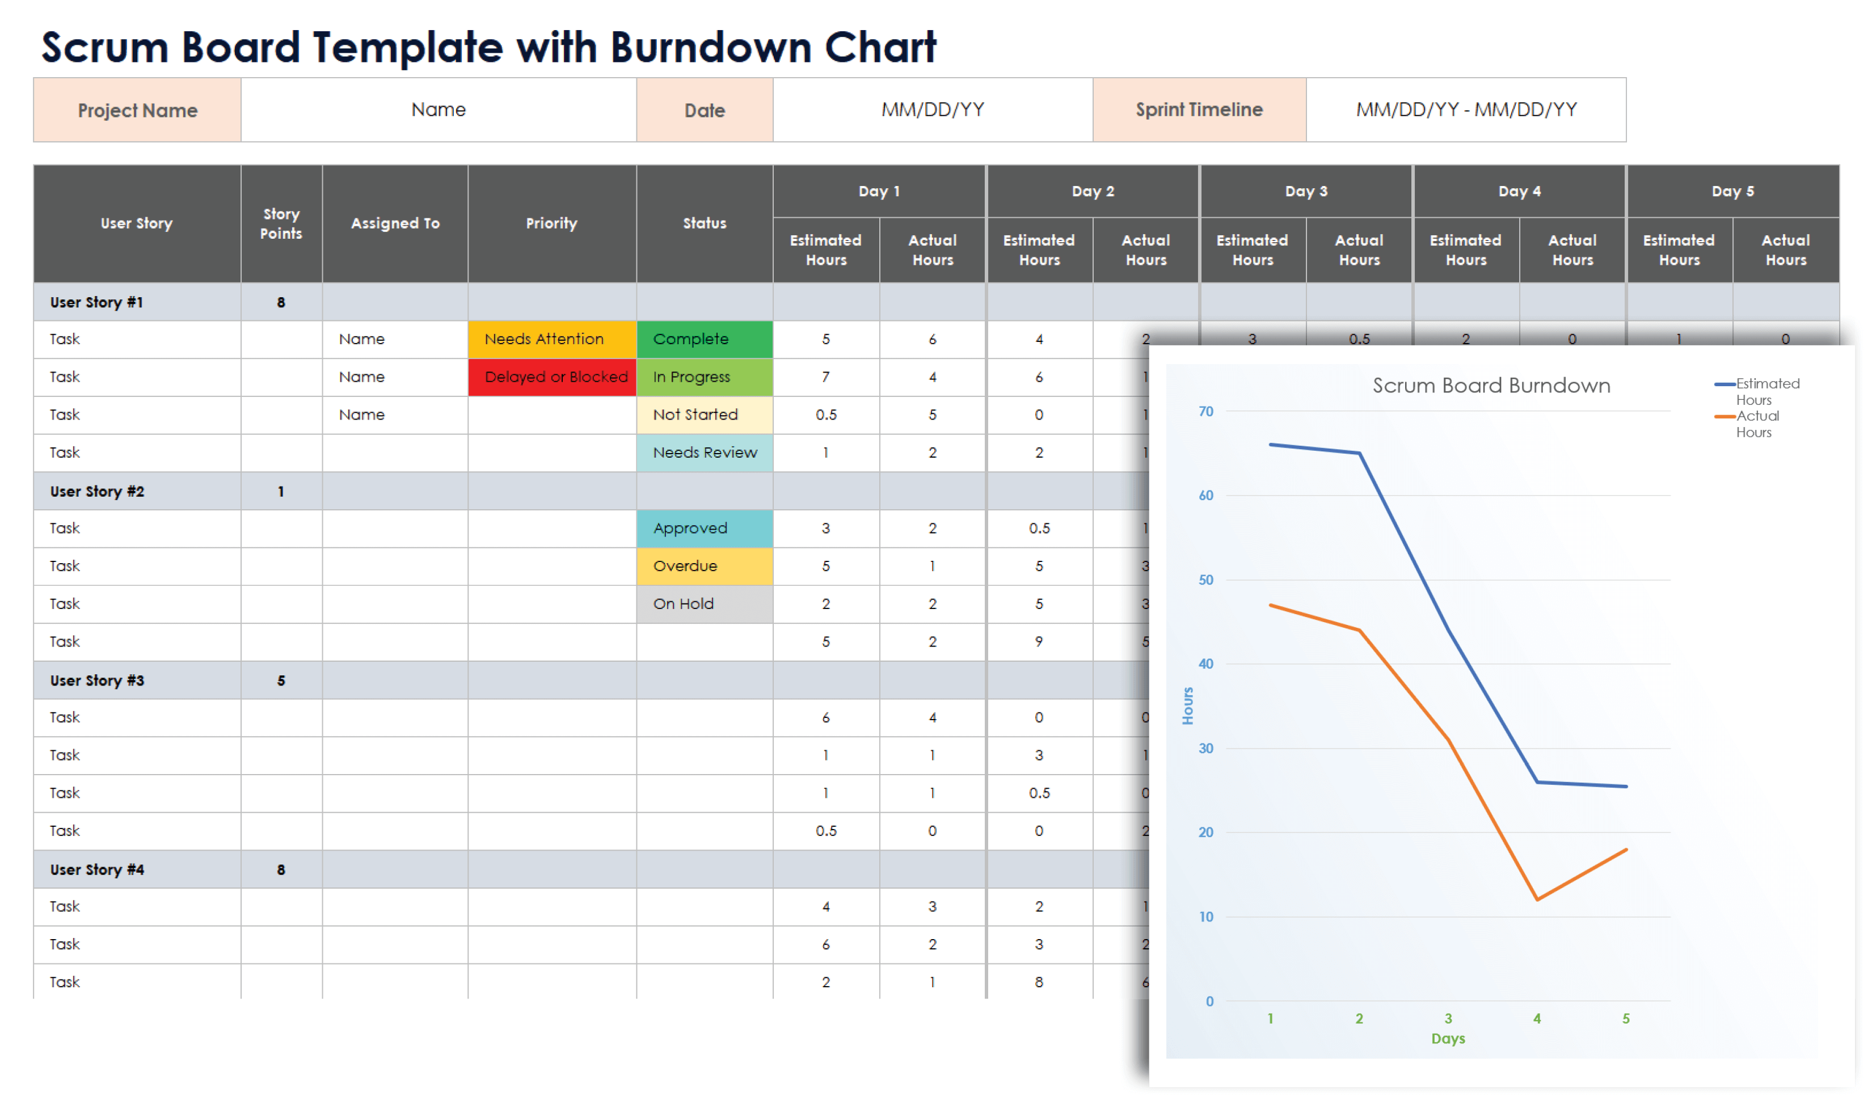Image resolution: width=1872 pixels, height=1099 pixels.
Task: Click the Scrum Board Burndown chart title
Action: [x=1491, y=386]
